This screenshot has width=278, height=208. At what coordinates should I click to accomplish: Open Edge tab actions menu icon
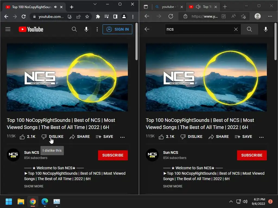[x=146, y=7]
